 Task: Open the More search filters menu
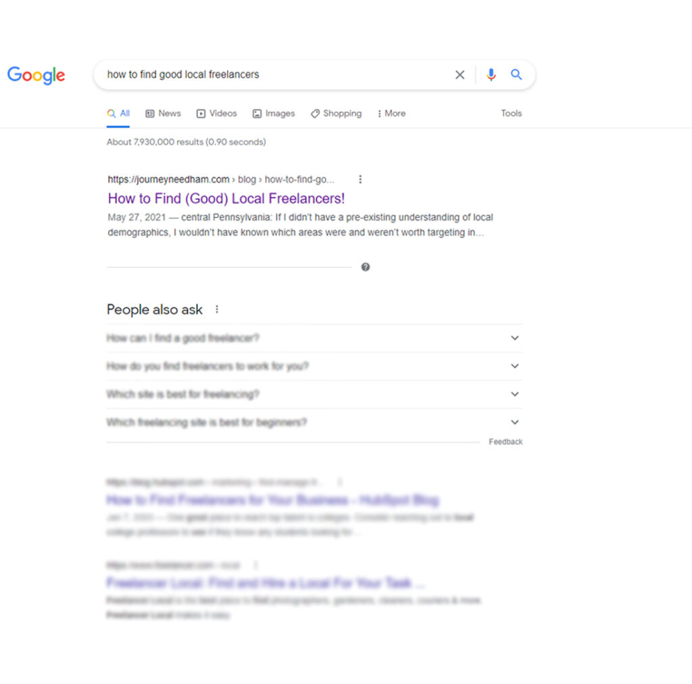click(392, 114)
